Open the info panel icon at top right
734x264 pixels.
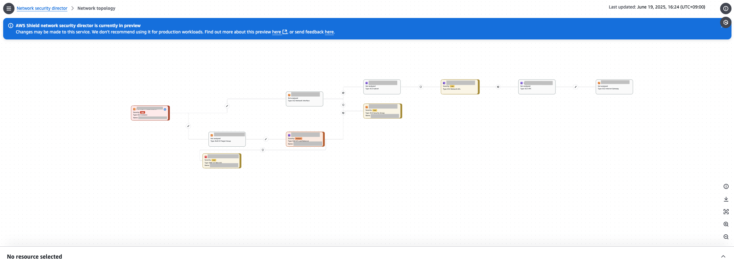pyautogui.click(x=726, y=9)
